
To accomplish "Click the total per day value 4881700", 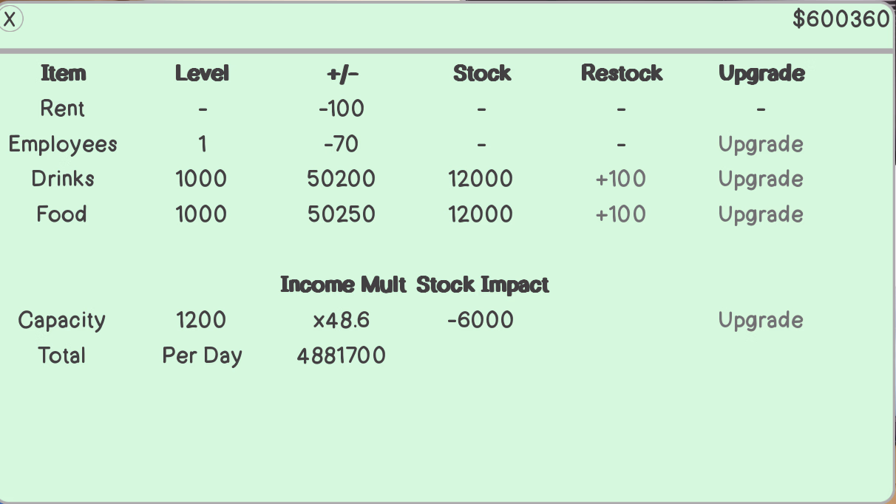I will pos(342,355).
